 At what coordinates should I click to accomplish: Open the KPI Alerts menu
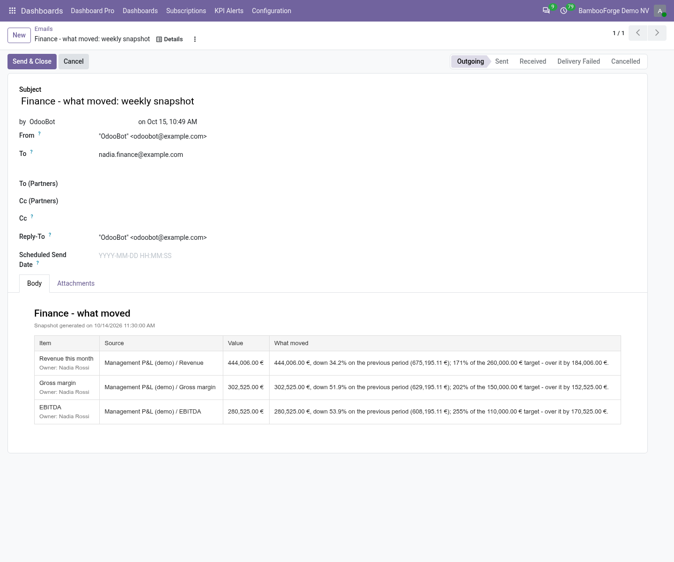[x=229, y=11]
